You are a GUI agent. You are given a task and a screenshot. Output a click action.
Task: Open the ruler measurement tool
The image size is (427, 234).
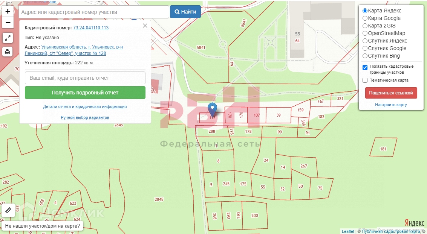click(8, 210)
